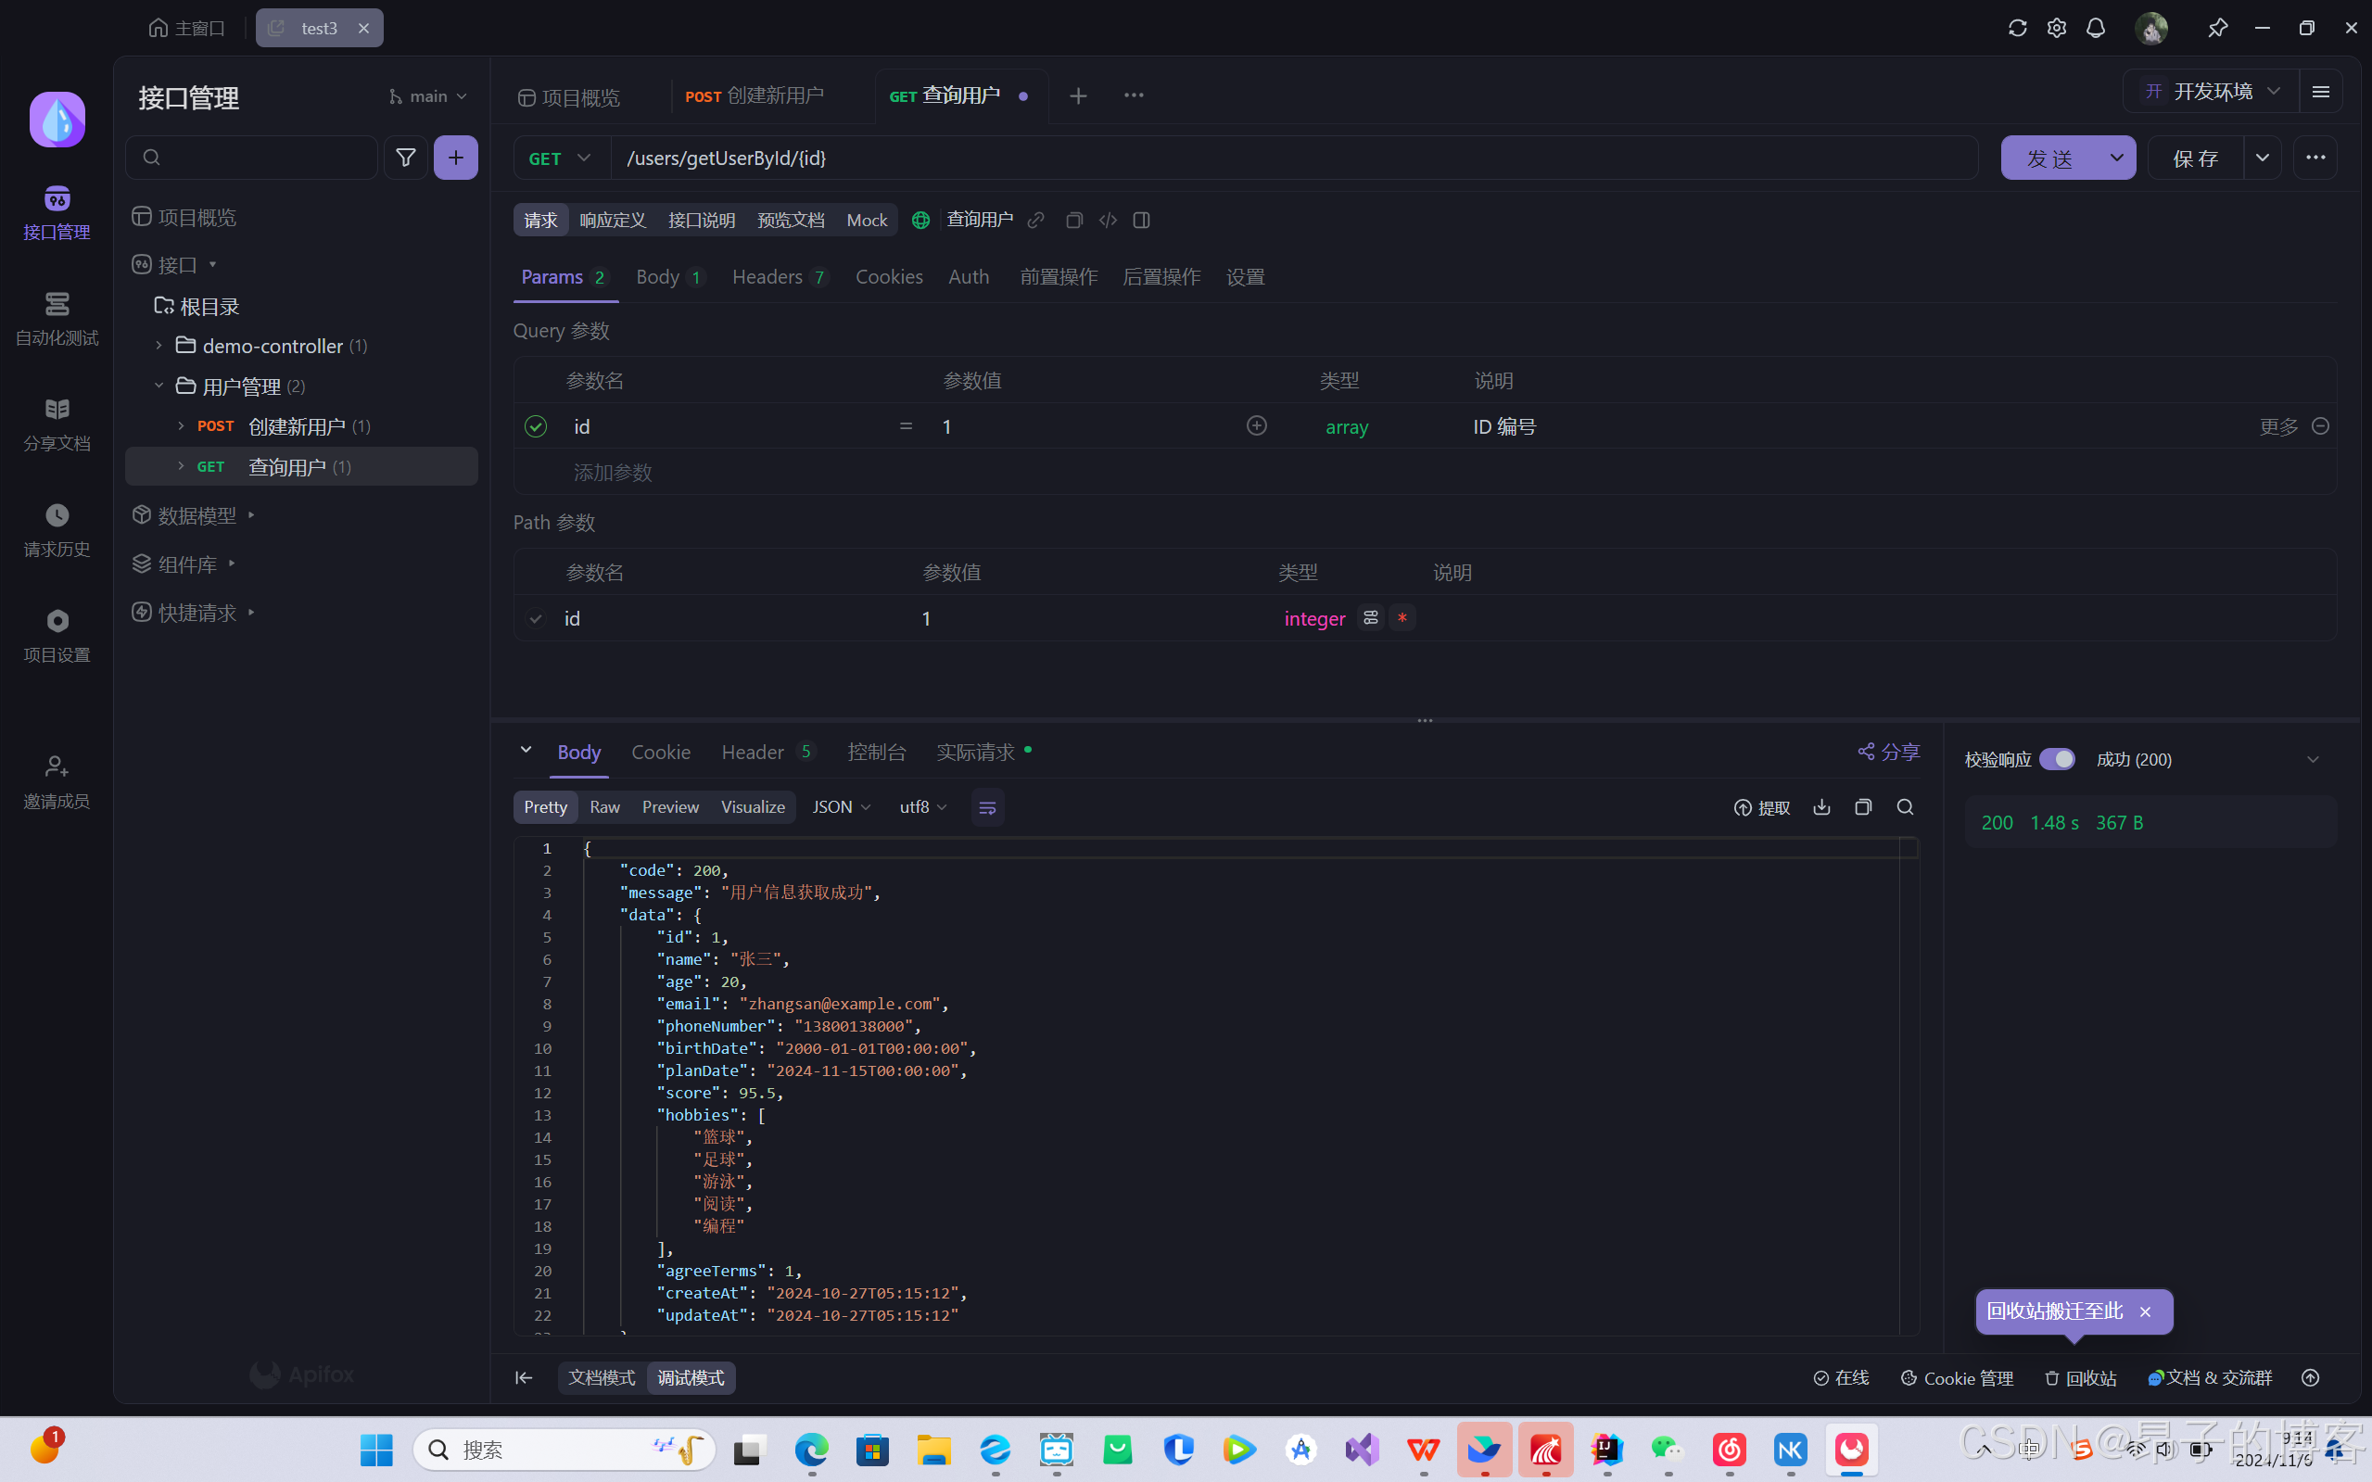Screen dimensions: 2372x1482
Task: Open the 控制台 response tab
Action: 876,752
